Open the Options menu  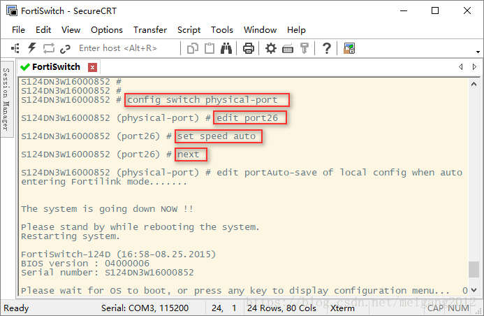click(106, 30)
